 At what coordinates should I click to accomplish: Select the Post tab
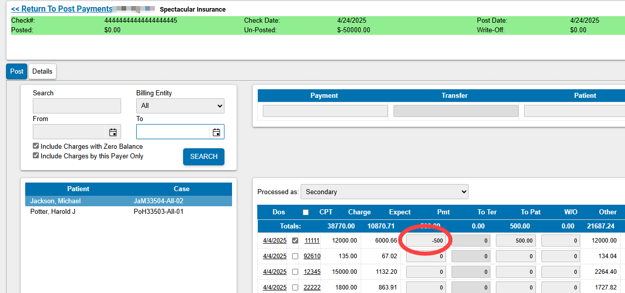coord(17,72)
